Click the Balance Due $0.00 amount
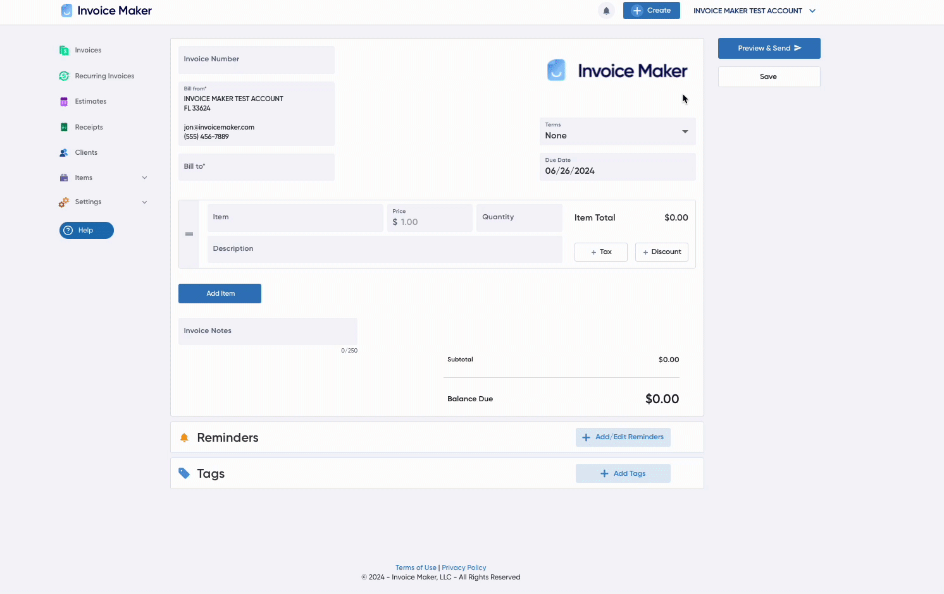The width and height of the screenshot is (944, 594). click(662, 399)
